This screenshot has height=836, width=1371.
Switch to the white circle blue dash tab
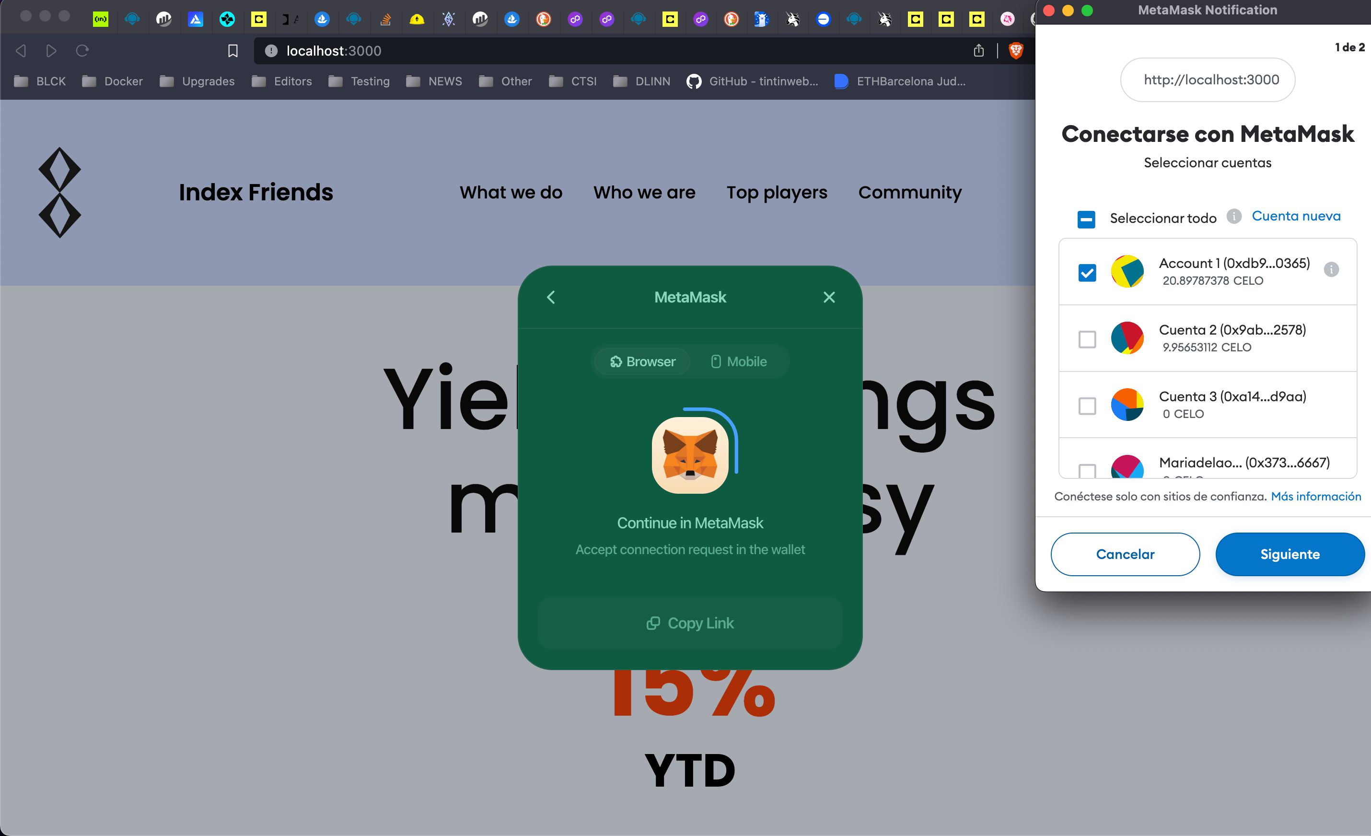coord(824,20)
